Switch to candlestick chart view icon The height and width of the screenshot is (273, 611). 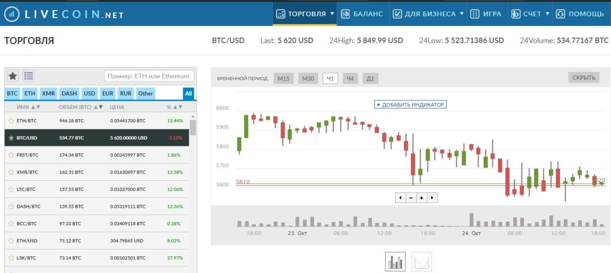(396, 262)
